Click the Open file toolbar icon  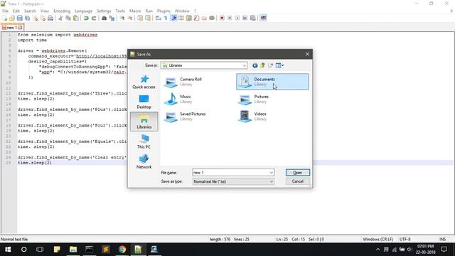tap(12, 18)
